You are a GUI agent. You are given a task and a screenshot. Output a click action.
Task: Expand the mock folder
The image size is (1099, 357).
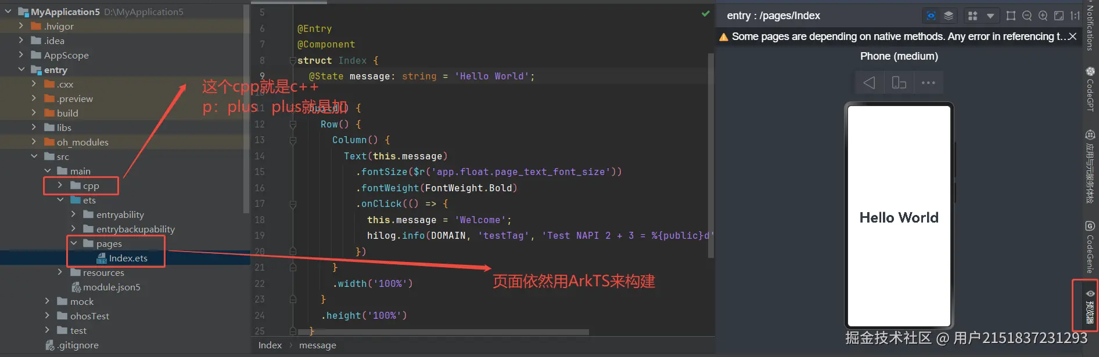tap(47, 301)
